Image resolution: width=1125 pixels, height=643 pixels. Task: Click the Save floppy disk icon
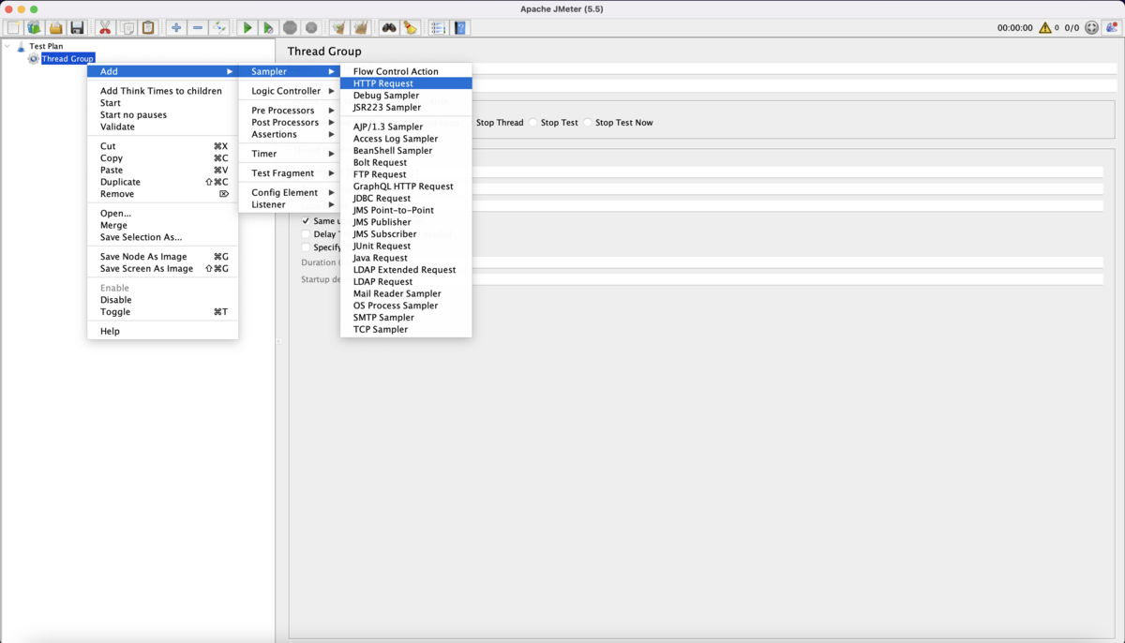click(78, 28)
